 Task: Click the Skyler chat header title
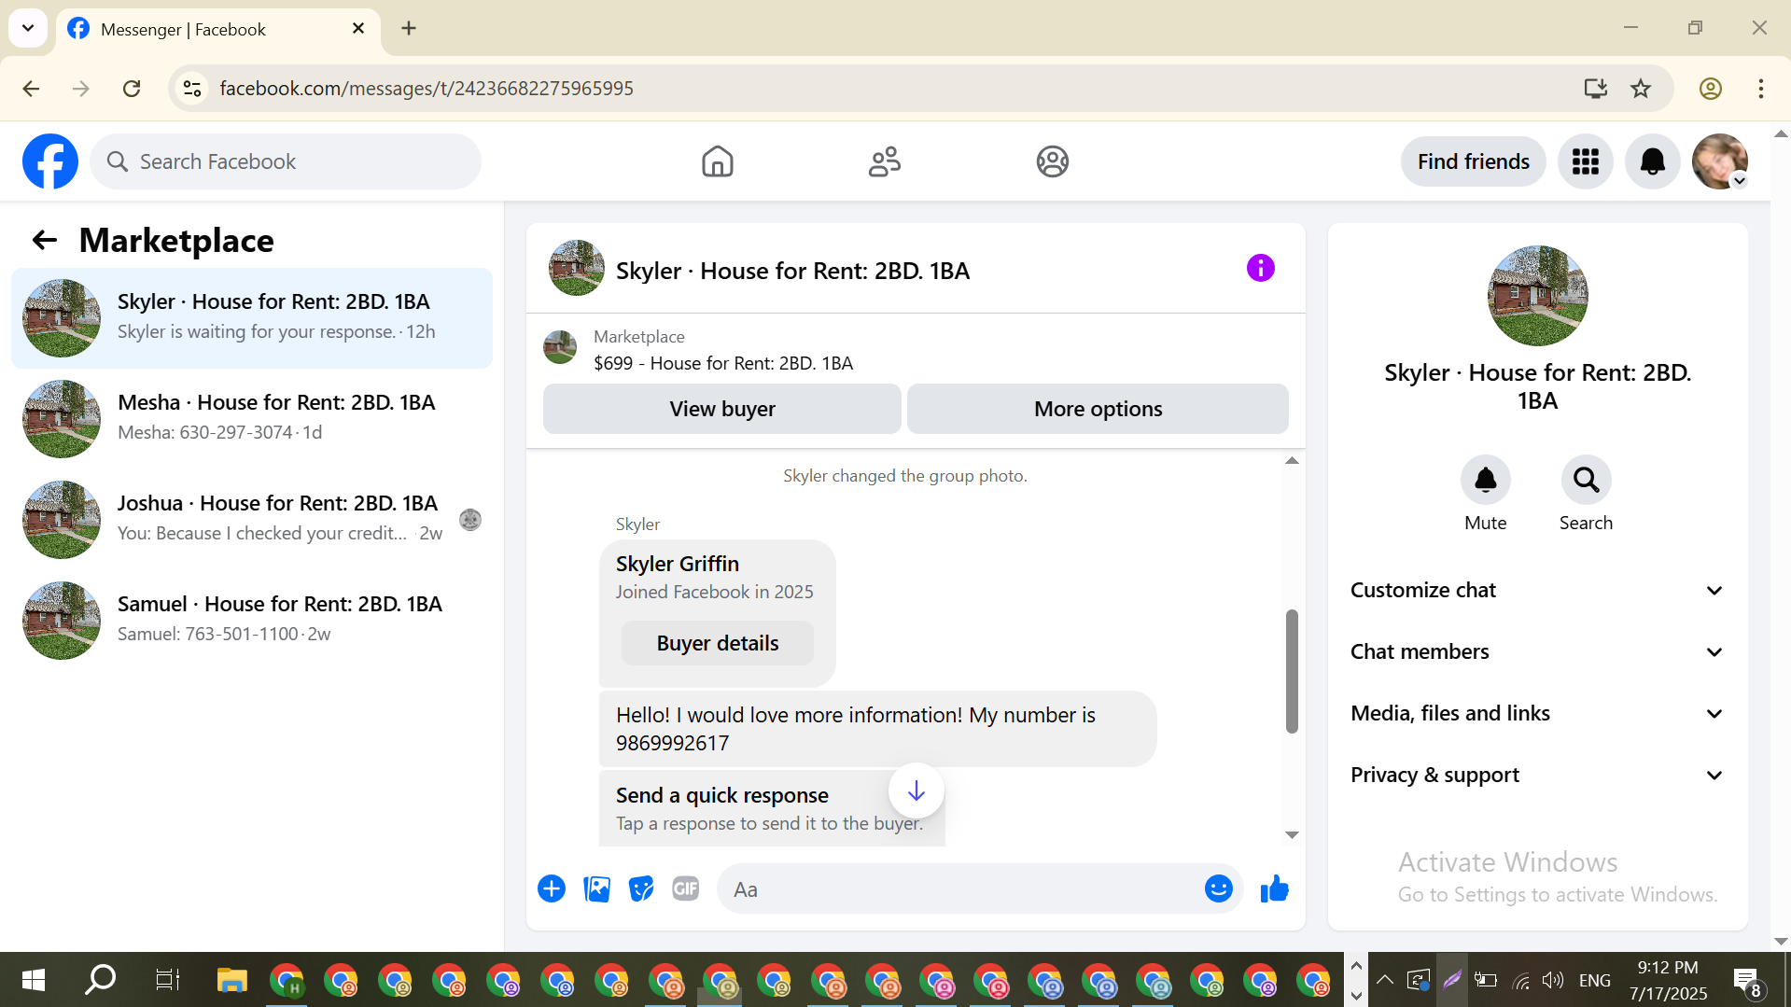pyautogui.click(x=792, y=271)
